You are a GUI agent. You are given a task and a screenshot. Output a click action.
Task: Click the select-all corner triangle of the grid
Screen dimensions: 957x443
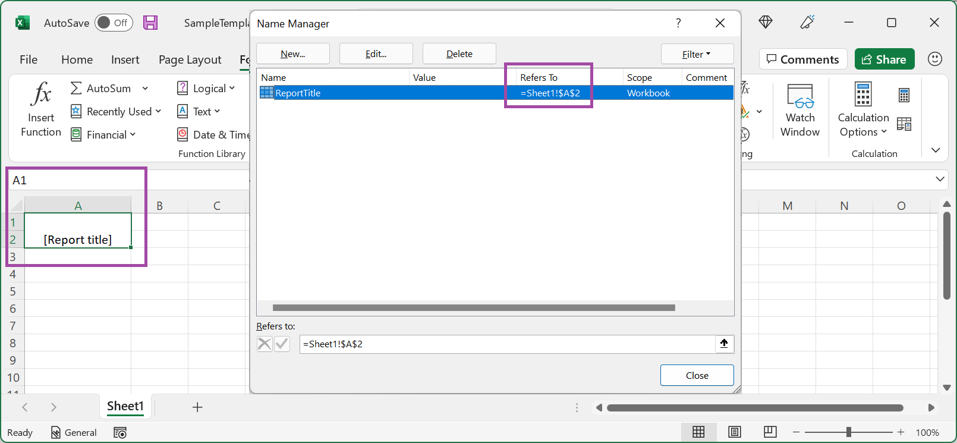tap(17, 206)
